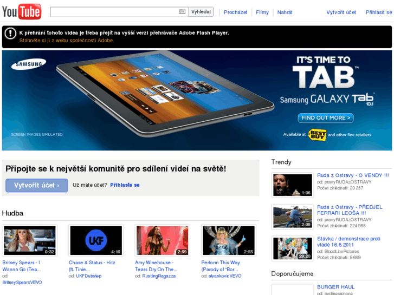The image size is (394, 295).
Task: Click Stáhněte si ji z webu společnosti Adobe link
Action: pyautogui.click(x=66, y=41)
